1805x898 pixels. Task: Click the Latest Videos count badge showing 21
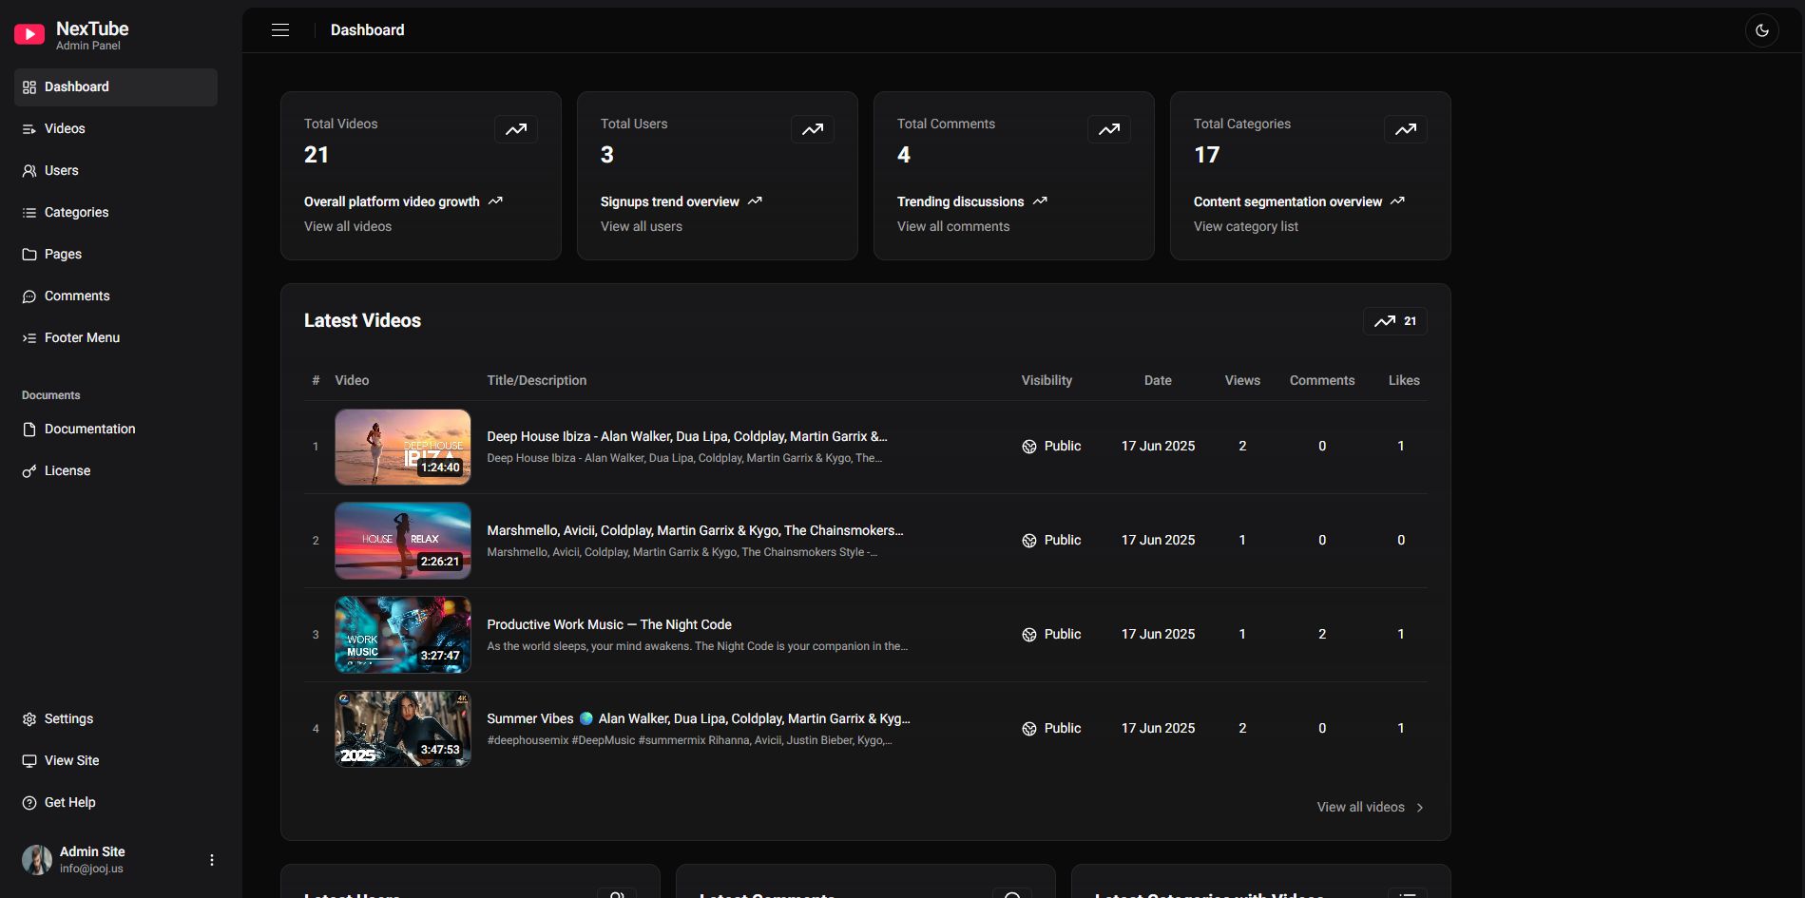tap(1394, 321)
